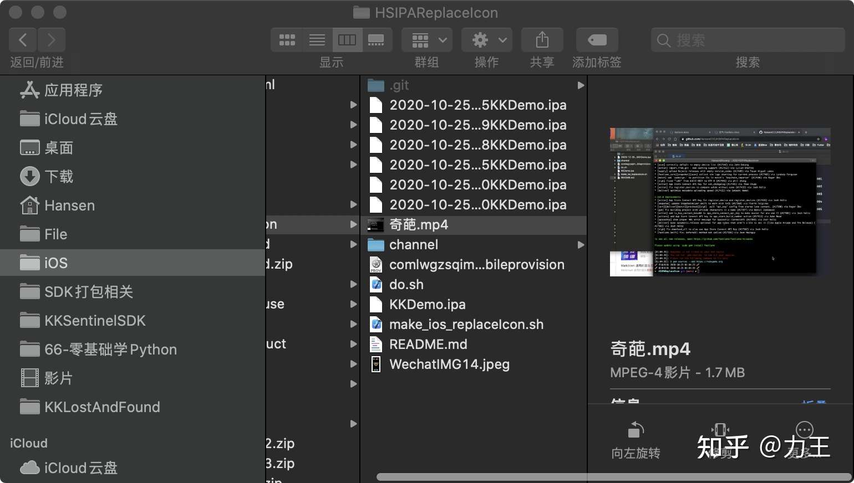Screen dimensions: 854x483
Task: Select the 奇葩.mp4 video file
Action: point(474,225)
